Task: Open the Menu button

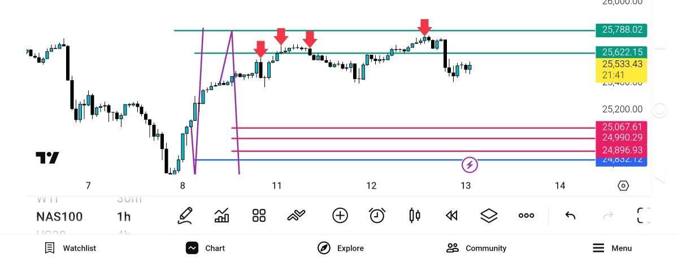Action: [x=612, y=248]
